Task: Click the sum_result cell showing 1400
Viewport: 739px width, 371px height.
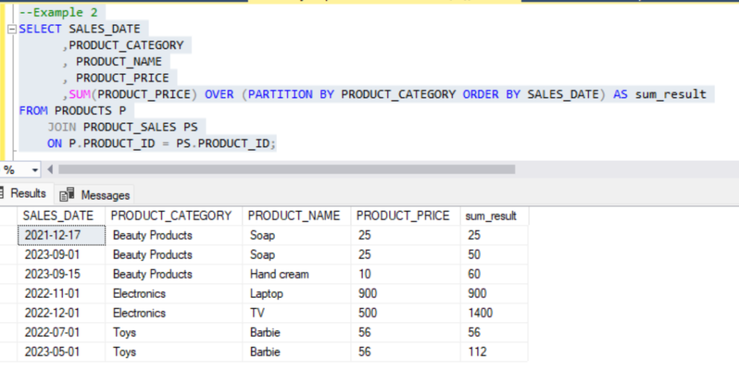Action: click(480, 313)
